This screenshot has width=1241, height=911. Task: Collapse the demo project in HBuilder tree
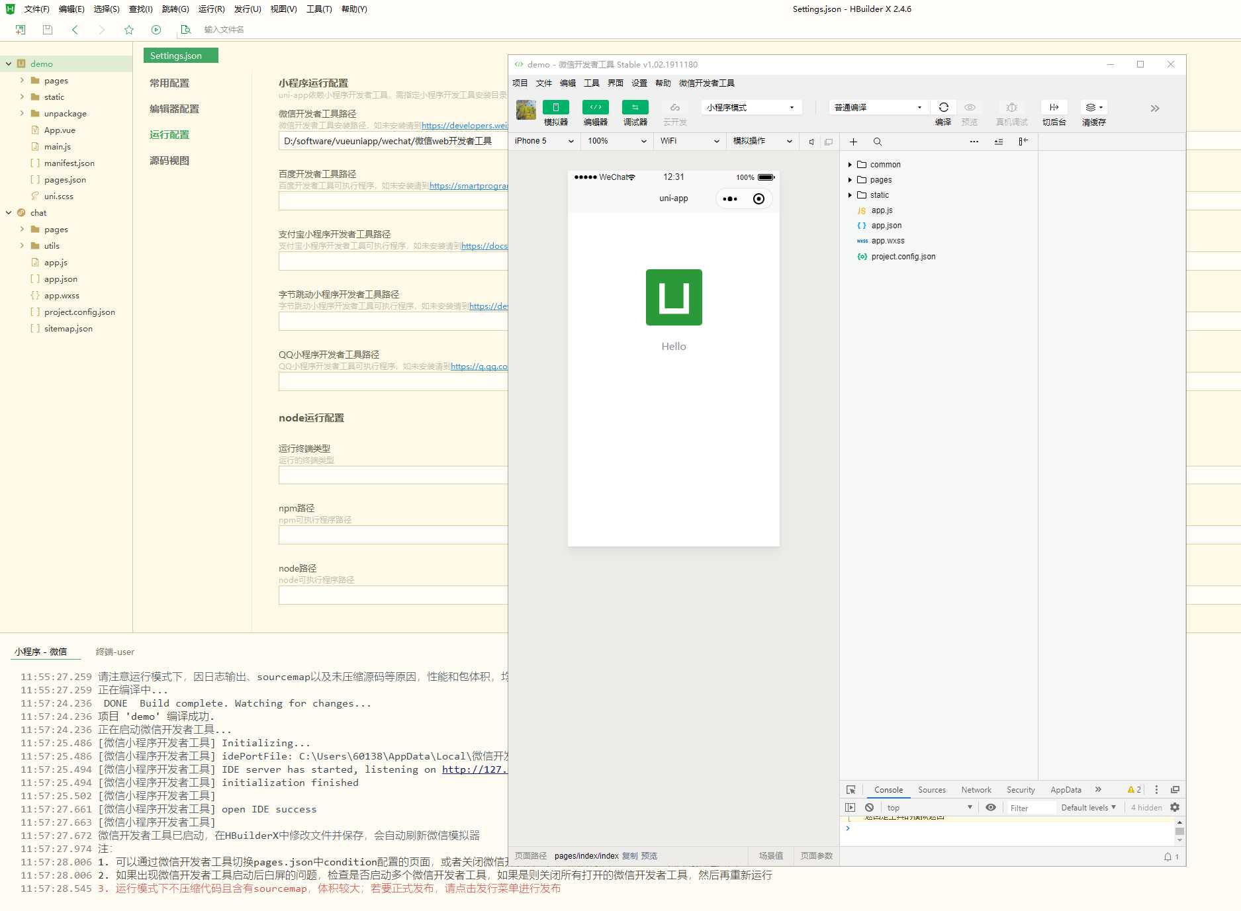pos(9,64)
